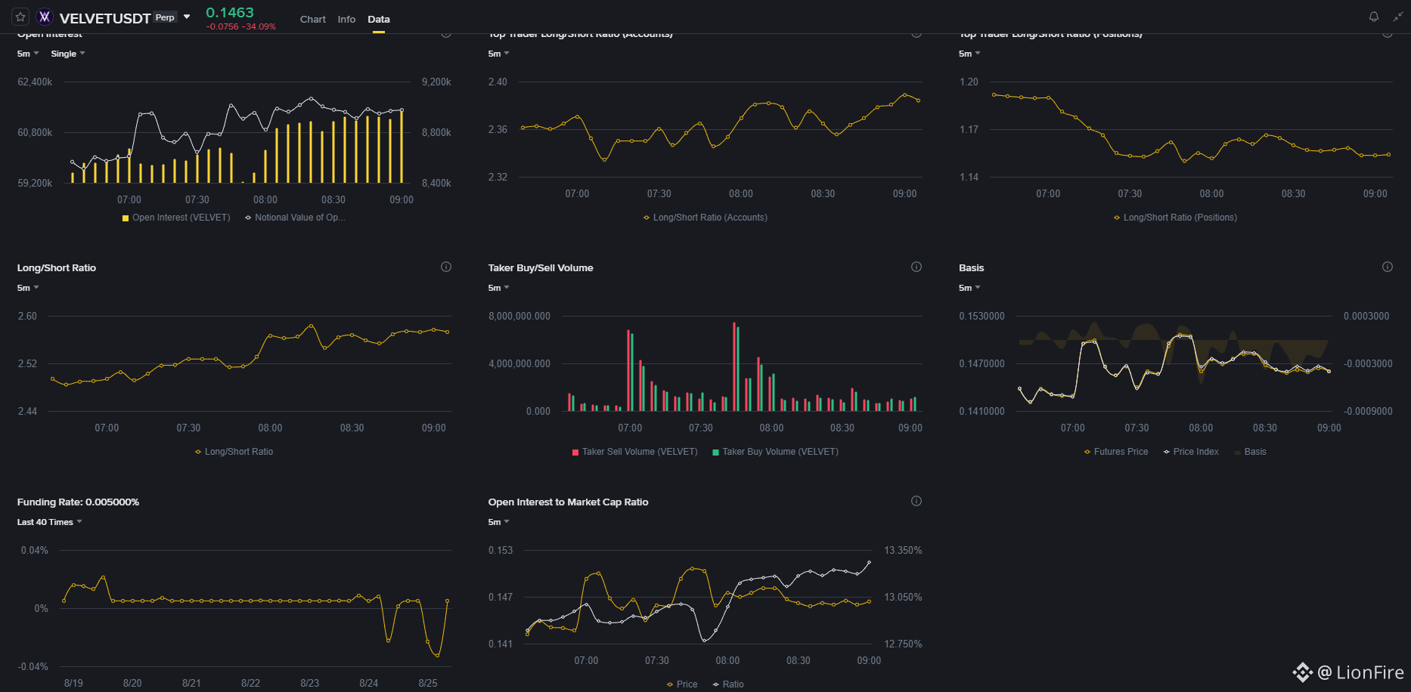Show info for the Basis panel
This screenshot has height=692, width=1411.
(x=1388, y=267)
